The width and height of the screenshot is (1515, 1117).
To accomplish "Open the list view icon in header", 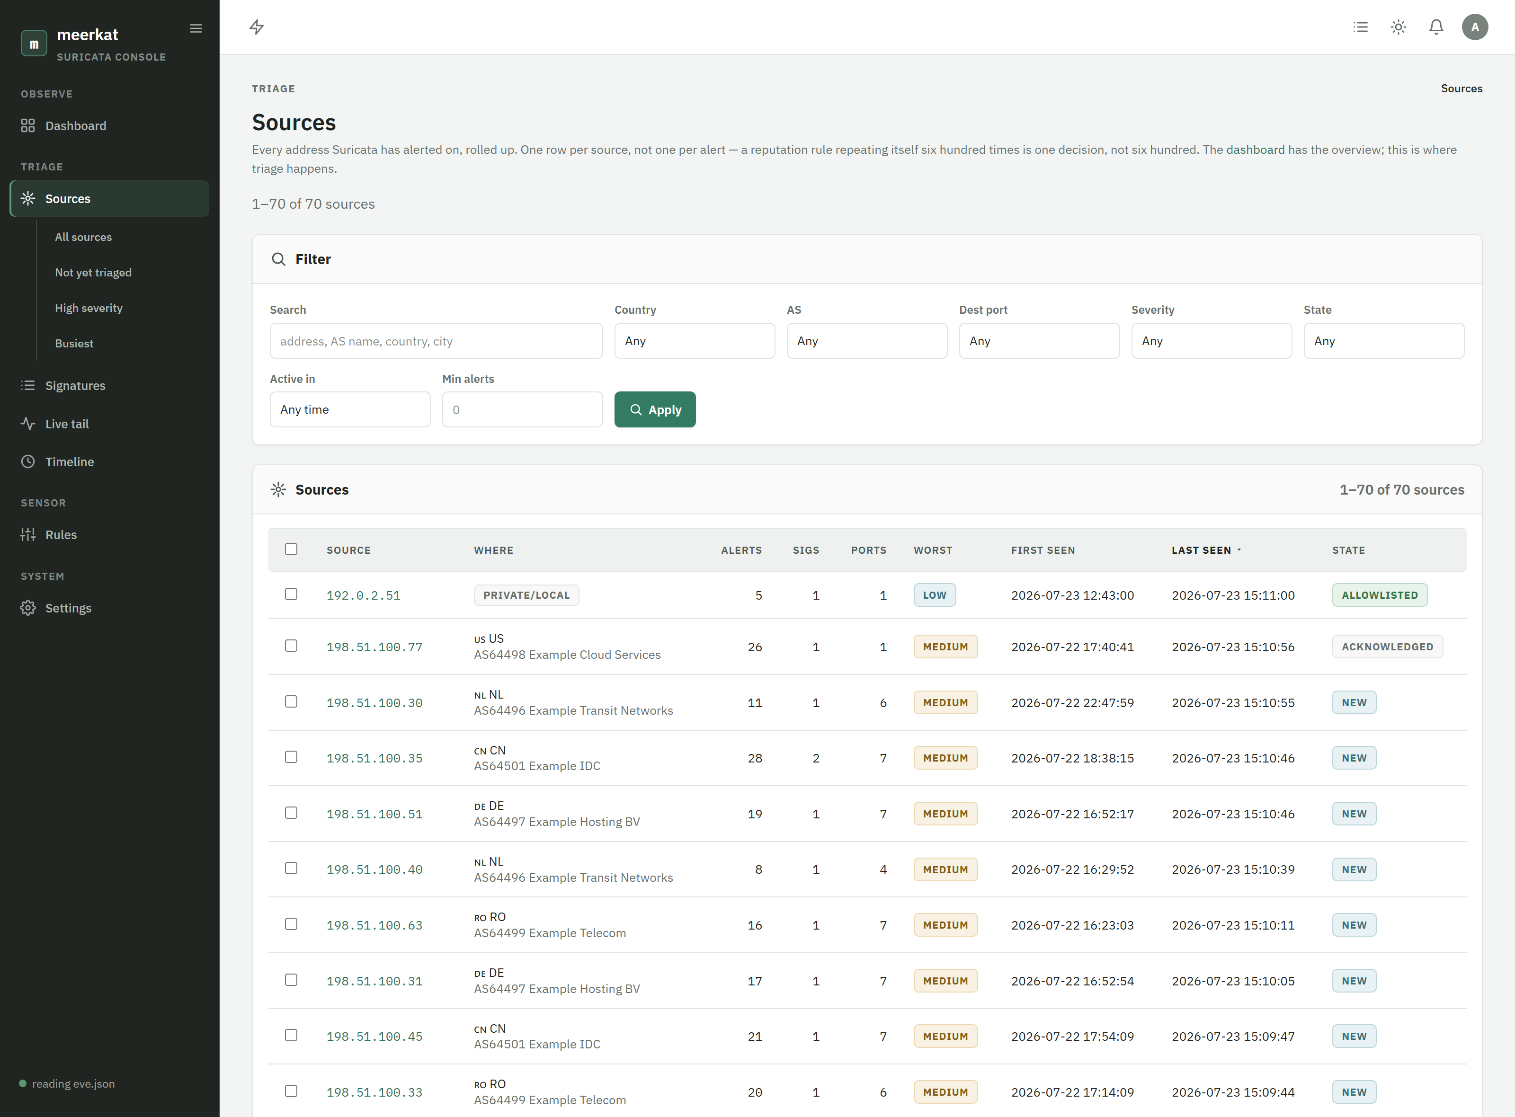I will pos(1361,27).
